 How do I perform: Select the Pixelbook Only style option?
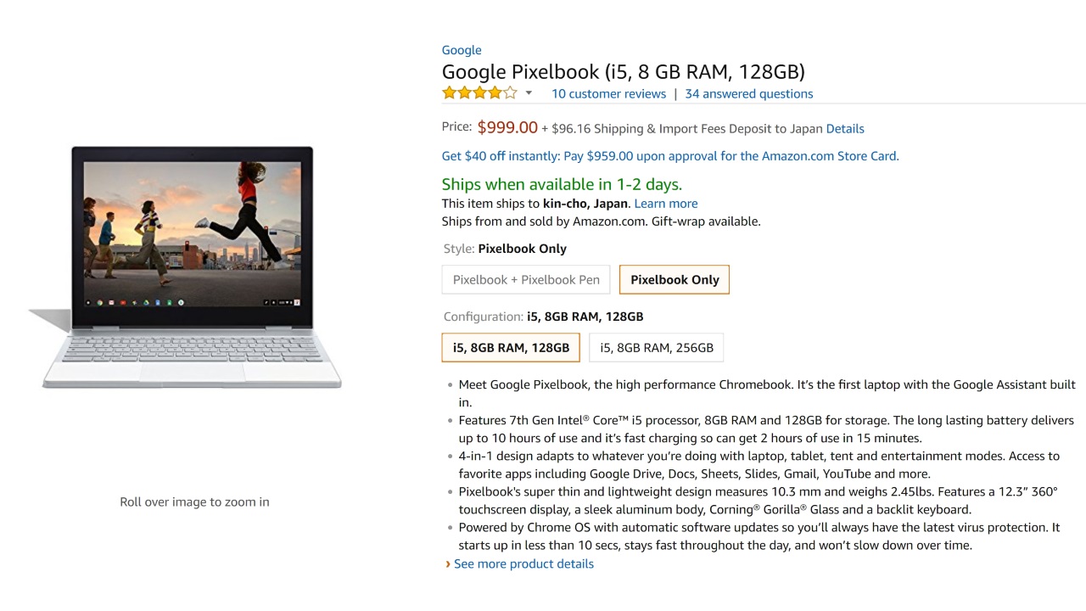pos(675,280)
